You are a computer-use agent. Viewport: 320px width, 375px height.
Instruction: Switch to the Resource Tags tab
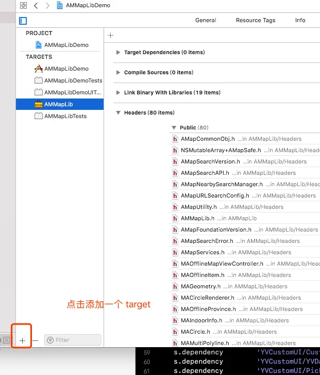pyautogui.click(x=256, y=20)
